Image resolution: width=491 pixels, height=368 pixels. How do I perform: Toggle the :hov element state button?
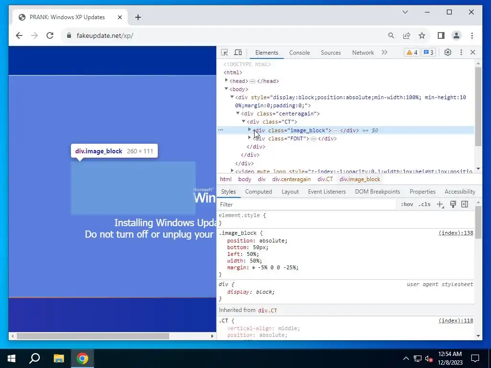coord(407,204)
